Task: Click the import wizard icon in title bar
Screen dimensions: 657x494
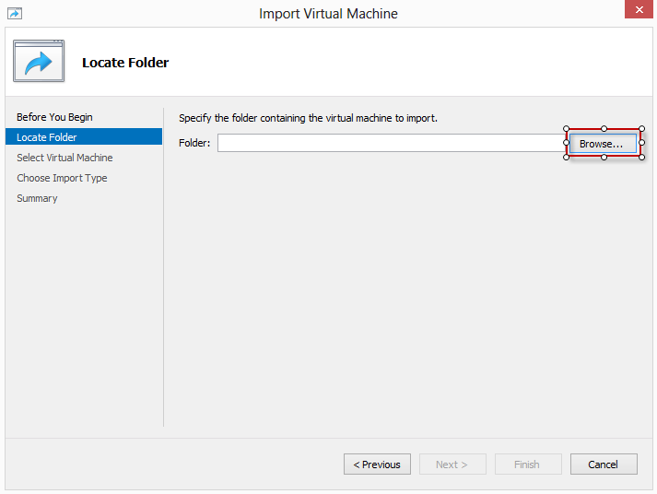Action: tap(15, 14)
